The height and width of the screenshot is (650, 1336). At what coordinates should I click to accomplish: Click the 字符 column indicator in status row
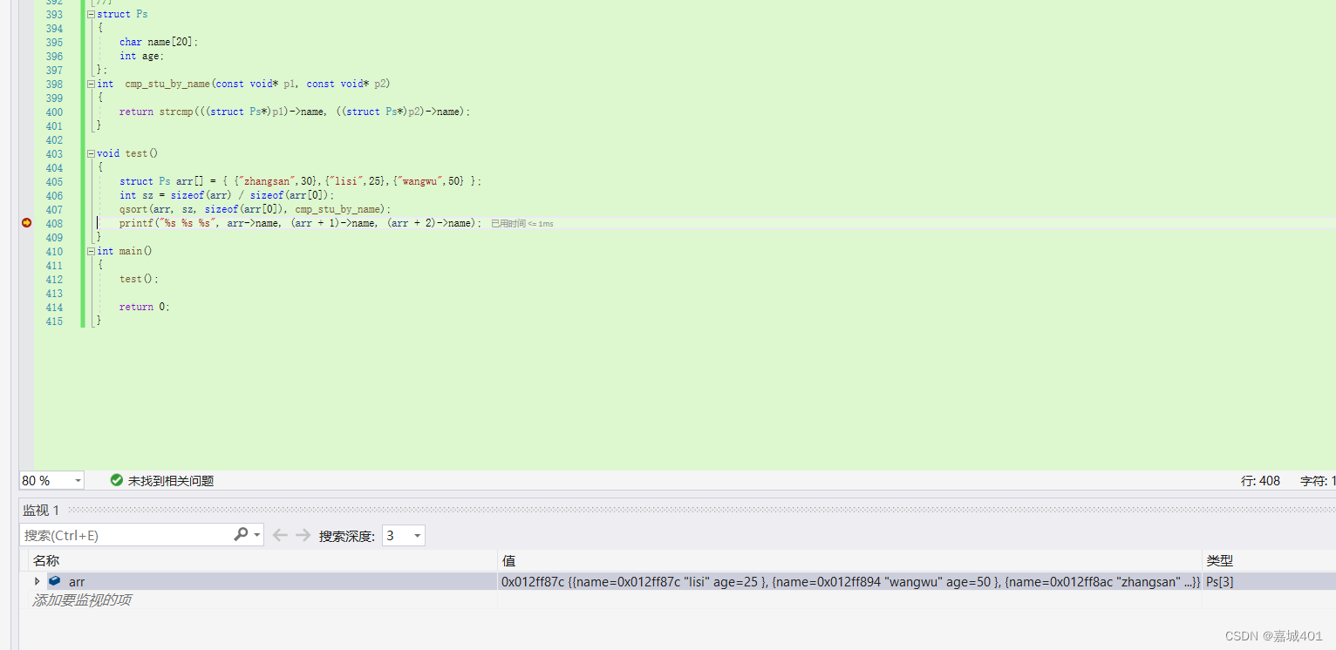click(x=1318, y=481)
